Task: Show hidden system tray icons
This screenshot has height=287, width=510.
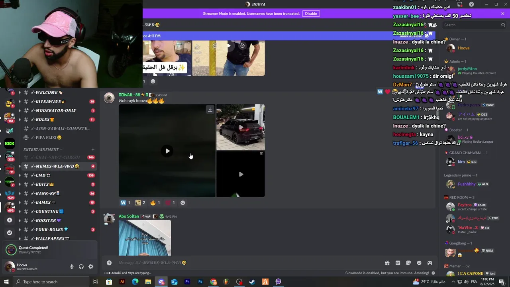Action: click(453, 282)
